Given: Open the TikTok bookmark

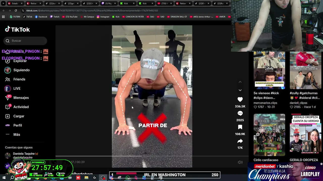Looking at the screenshot, I should coord(28,17).
